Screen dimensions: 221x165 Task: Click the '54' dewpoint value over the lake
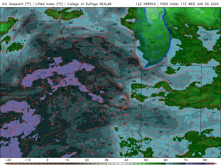[152, 42]
